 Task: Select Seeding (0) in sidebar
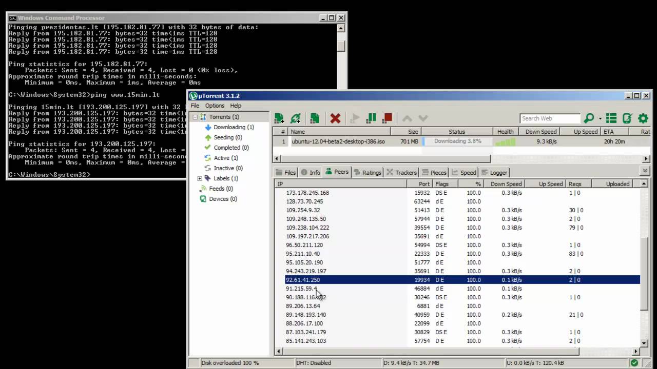223,137
